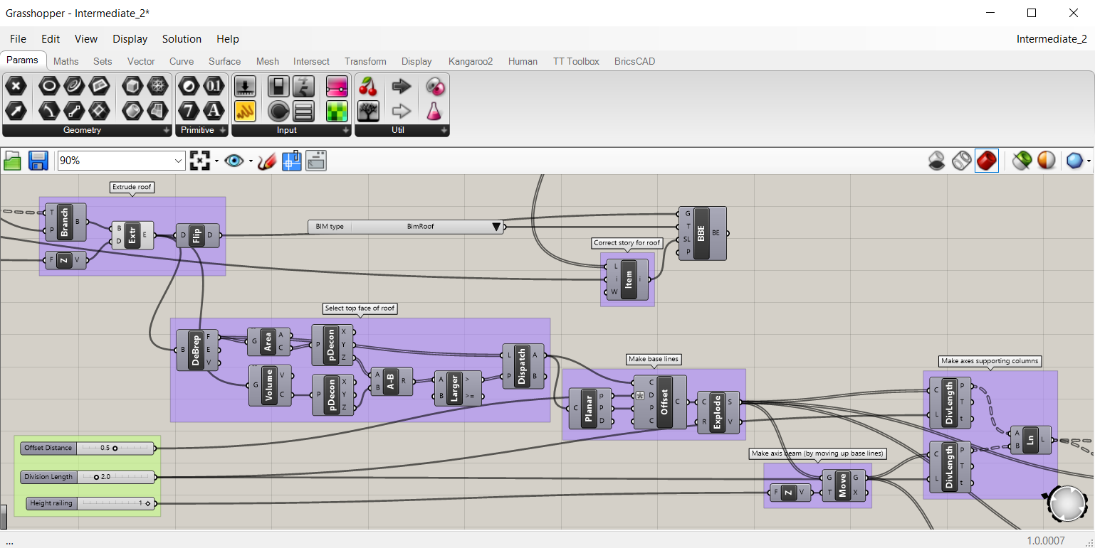Select the Brep geometry parameter icon
The image size is (1095, 548).
pyautogui.click(x=132, y=87)
